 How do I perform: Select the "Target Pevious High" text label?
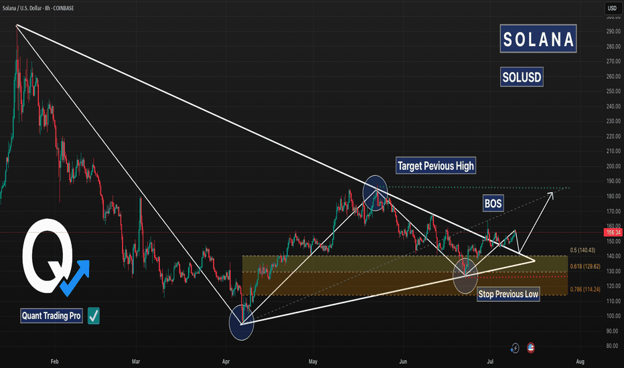coord(436,165)
